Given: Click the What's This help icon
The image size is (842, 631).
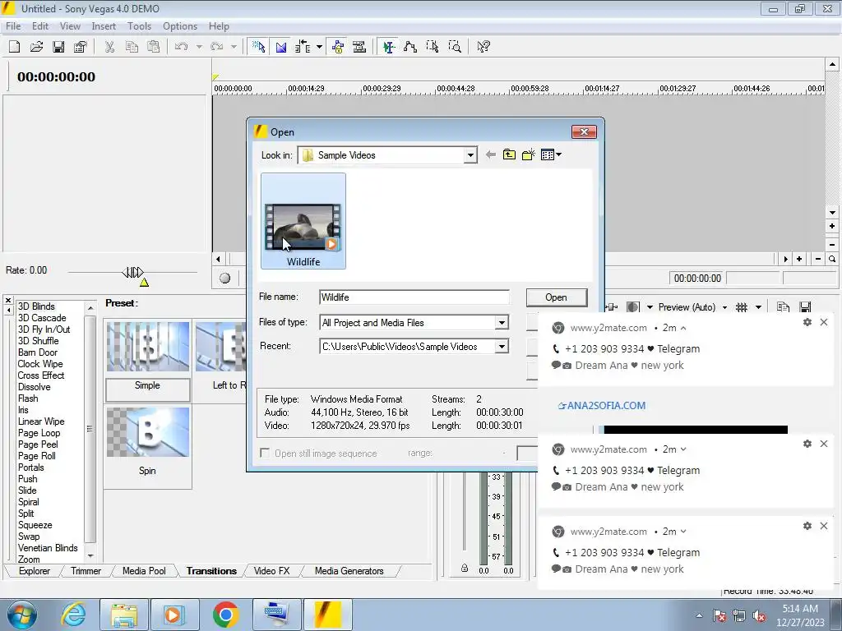Looking at the screenshot, I should point(483,47).
